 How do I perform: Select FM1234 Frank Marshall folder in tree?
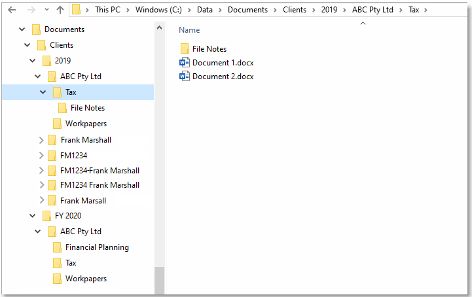pos(100,184)
